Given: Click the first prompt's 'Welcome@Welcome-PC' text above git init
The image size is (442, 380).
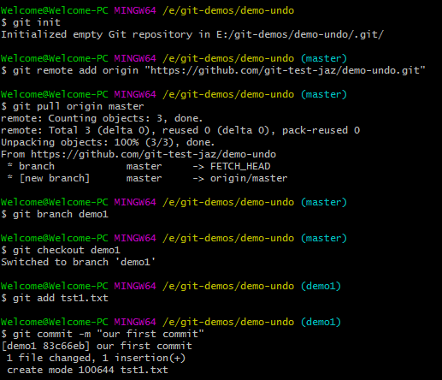Looking at the screenshot, I should (x=55, y=10).
